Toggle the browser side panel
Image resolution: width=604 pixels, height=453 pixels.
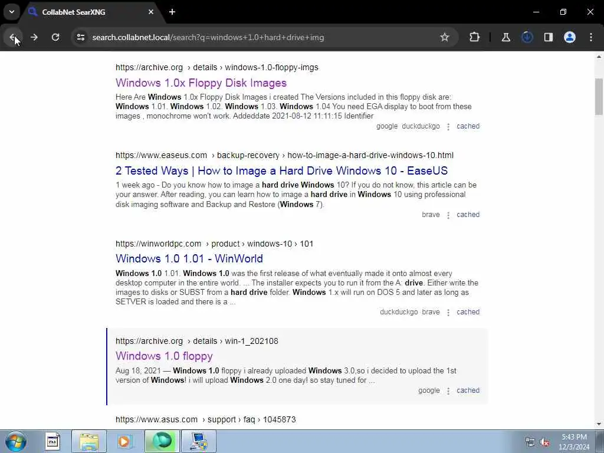pyautogui.click(x=548, y=37)
